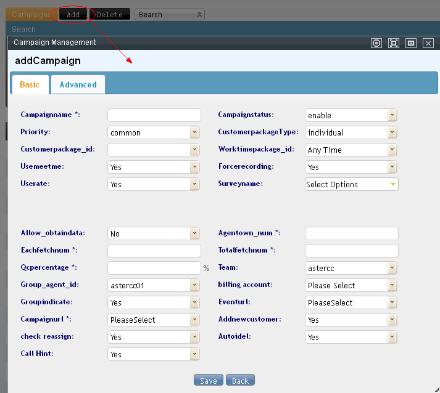Screen dimensions: 440x393
Task: Change the Forcerecording Yes/No selector
Action: pos(392,167)
